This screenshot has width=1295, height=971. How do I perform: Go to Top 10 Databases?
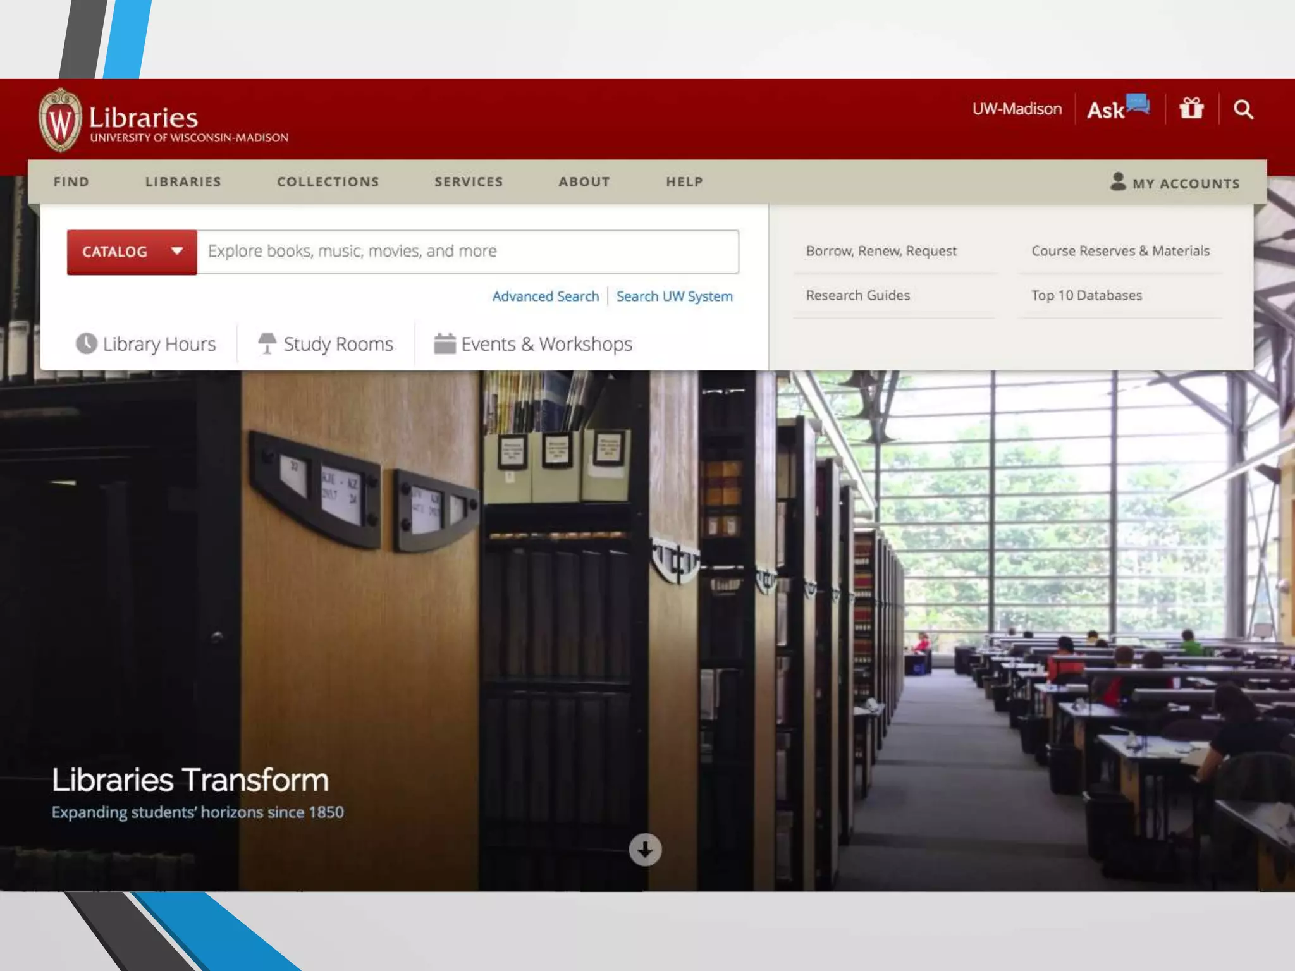tap(1086, 295)
